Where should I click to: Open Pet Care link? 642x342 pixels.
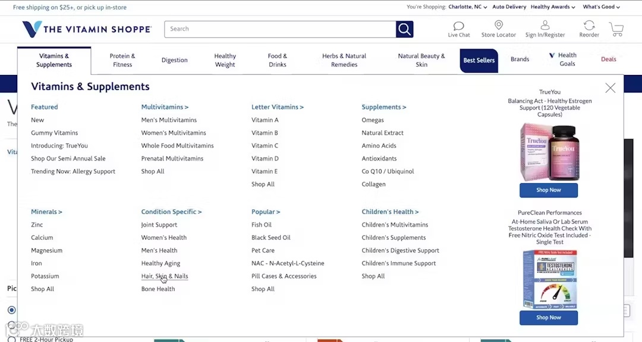pyautogui.click(x=263, y=250)
